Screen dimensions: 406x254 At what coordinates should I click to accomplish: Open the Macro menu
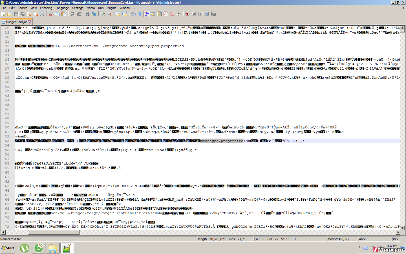pyautogui.click(x=91, y=8)
